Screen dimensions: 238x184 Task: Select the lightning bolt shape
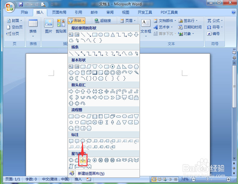pyautogui.click(x=136, y=73)
